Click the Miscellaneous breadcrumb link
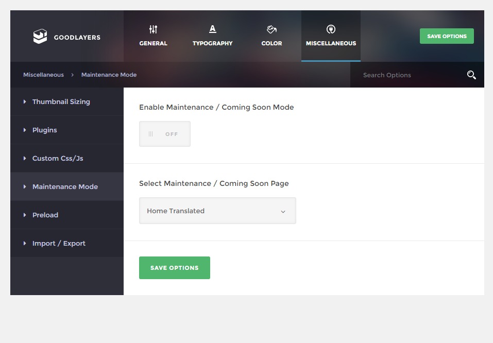 43,75
